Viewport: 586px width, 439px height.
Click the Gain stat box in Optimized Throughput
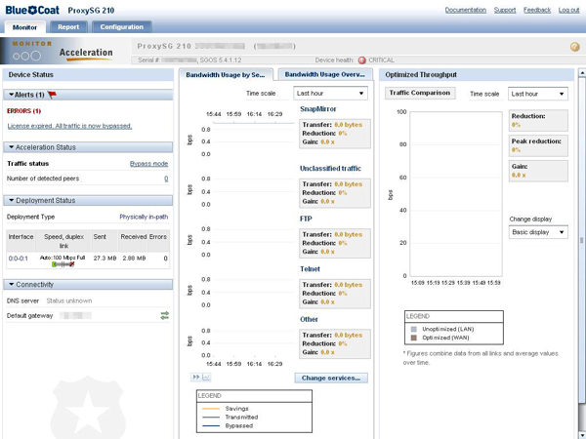point(538,171)
